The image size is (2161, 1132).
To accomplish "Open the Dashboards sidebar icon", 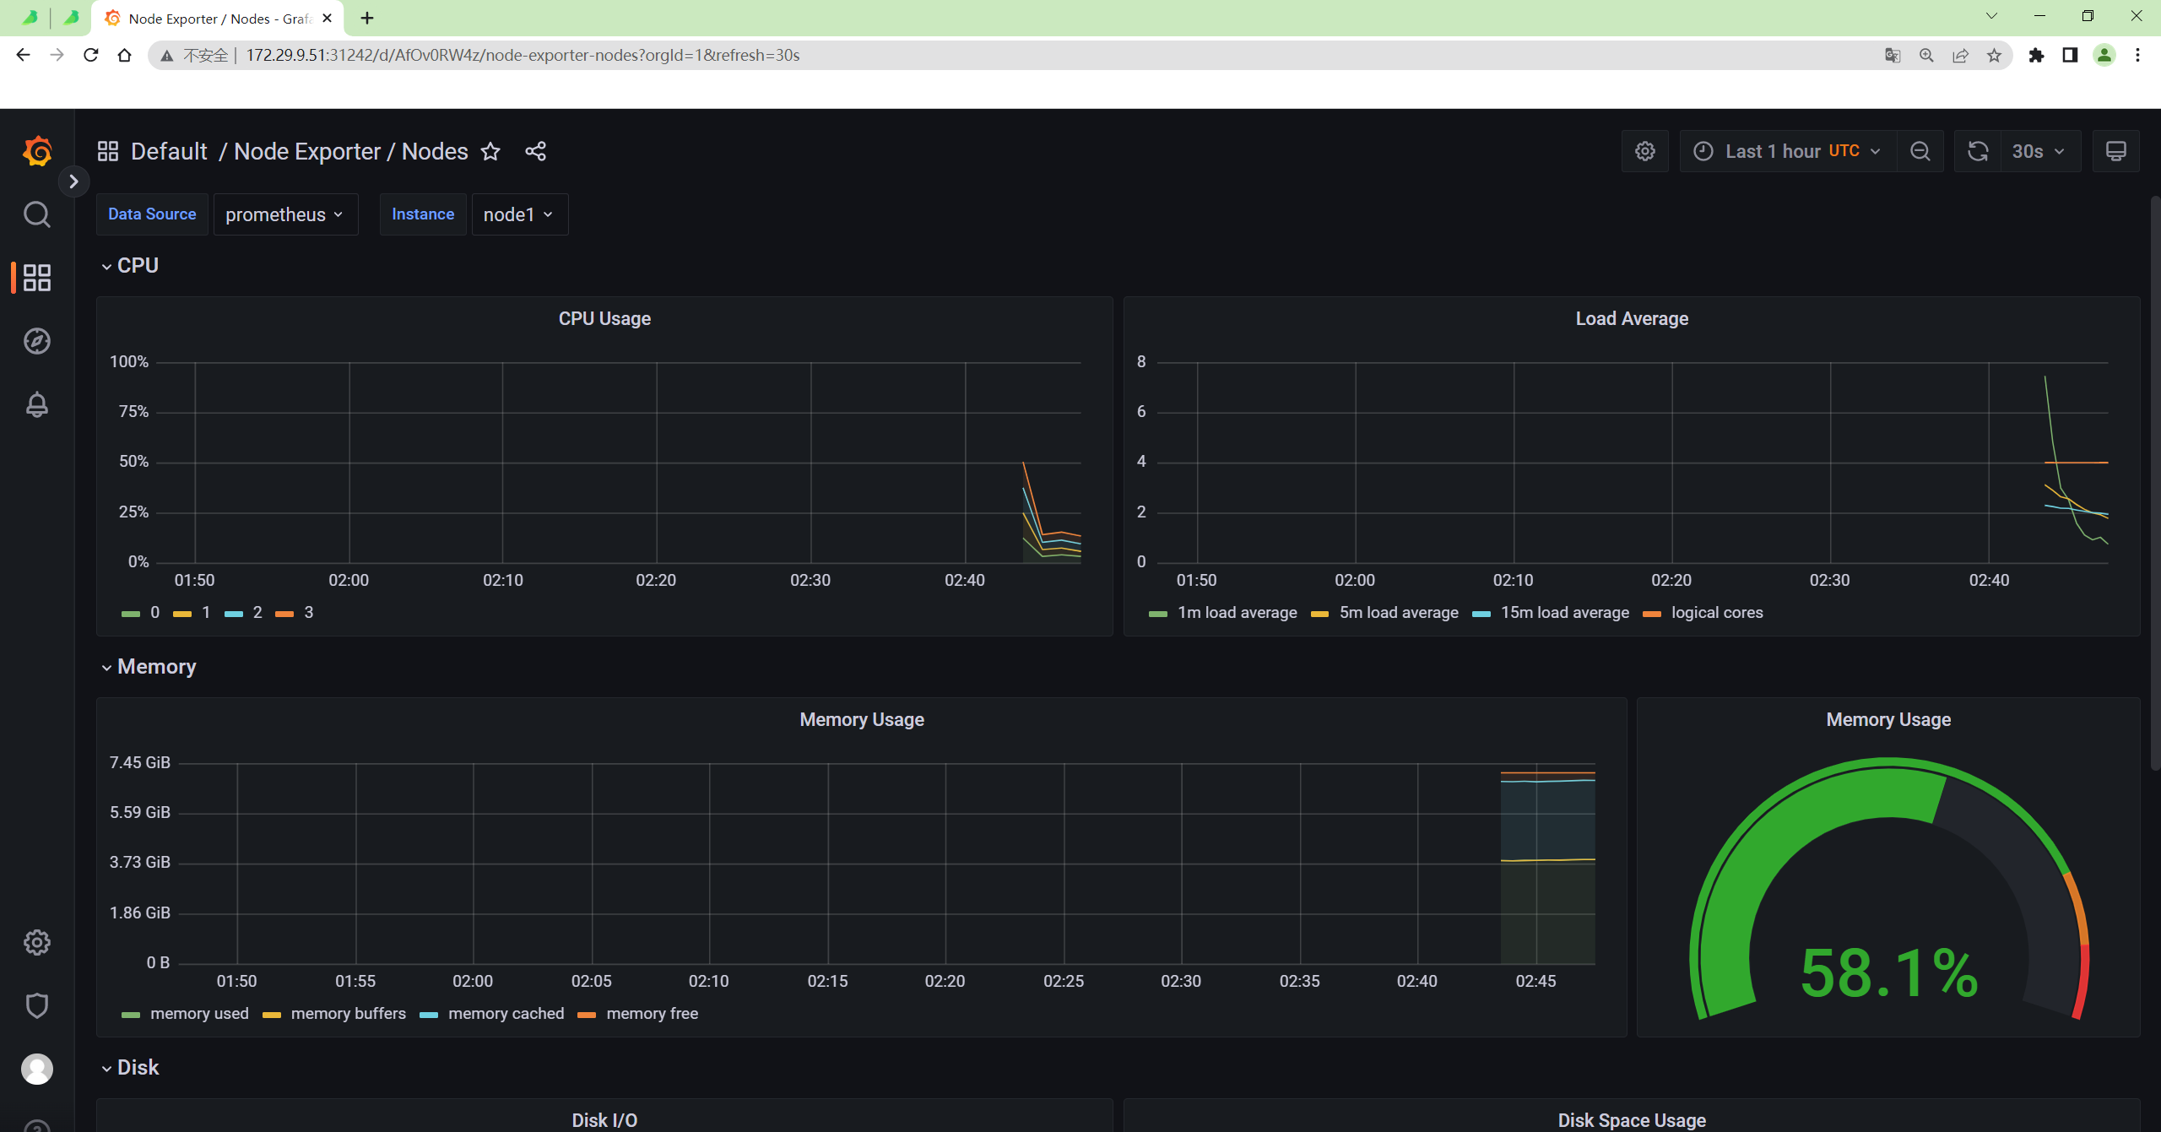I will coord(37,278).
